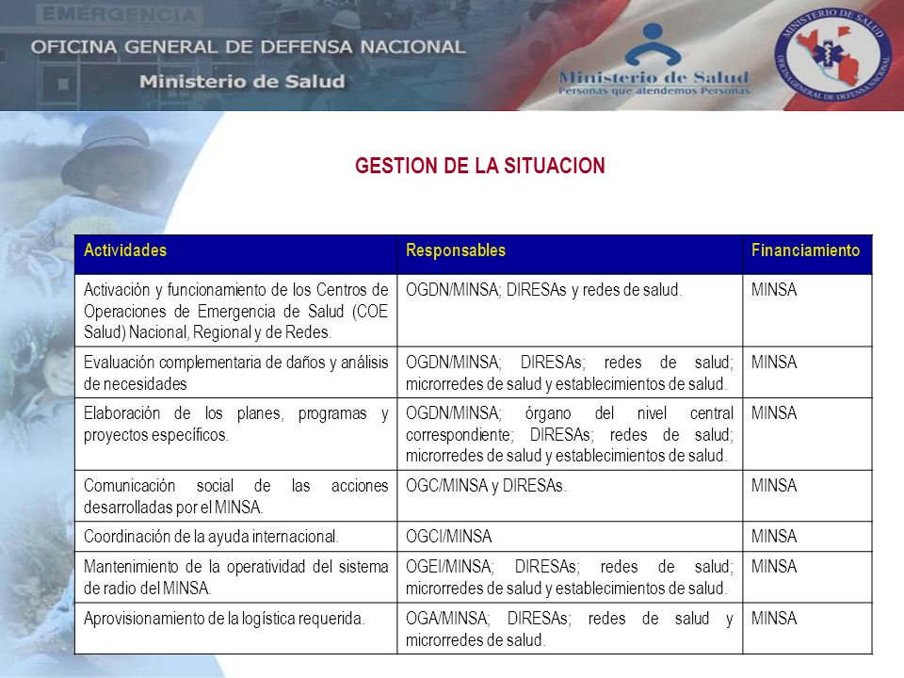Image resolution: width=904 pixels, height=678 pixels.
Task: Click the 'Ministerio de Salud' subtitle under banner title
Action: 242,81
